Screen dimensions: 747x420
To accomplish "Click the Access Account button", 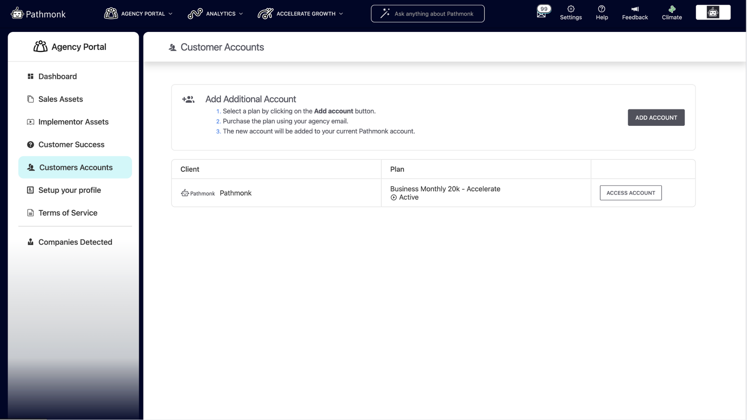I will [x=630, y=193].
